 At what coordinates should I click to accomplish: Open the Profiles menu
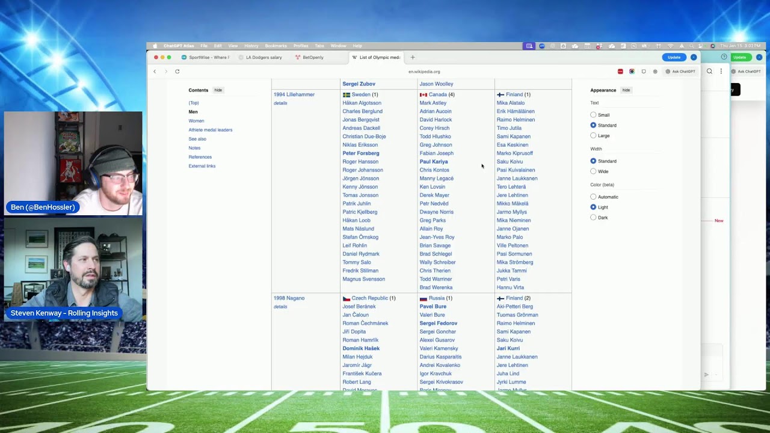click(x=301, y=46)
